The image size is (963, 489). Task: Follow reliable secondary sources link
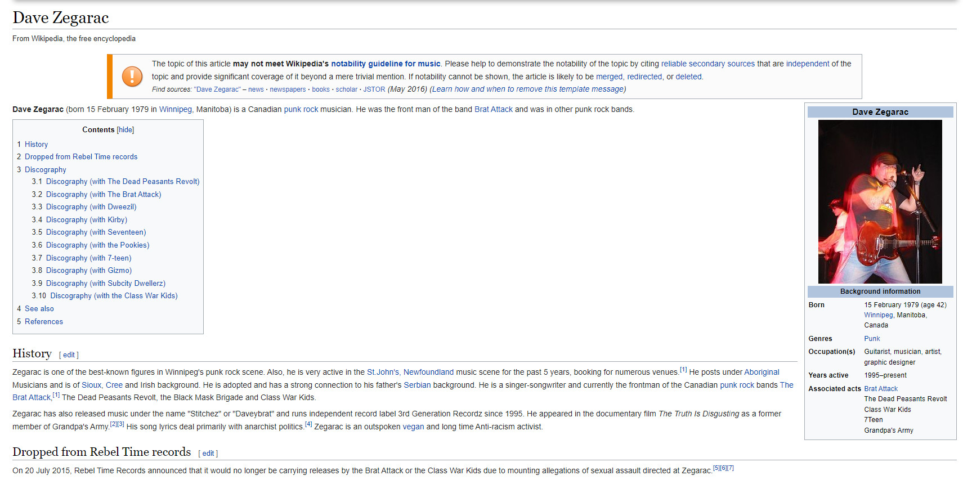tap(708, 64)
